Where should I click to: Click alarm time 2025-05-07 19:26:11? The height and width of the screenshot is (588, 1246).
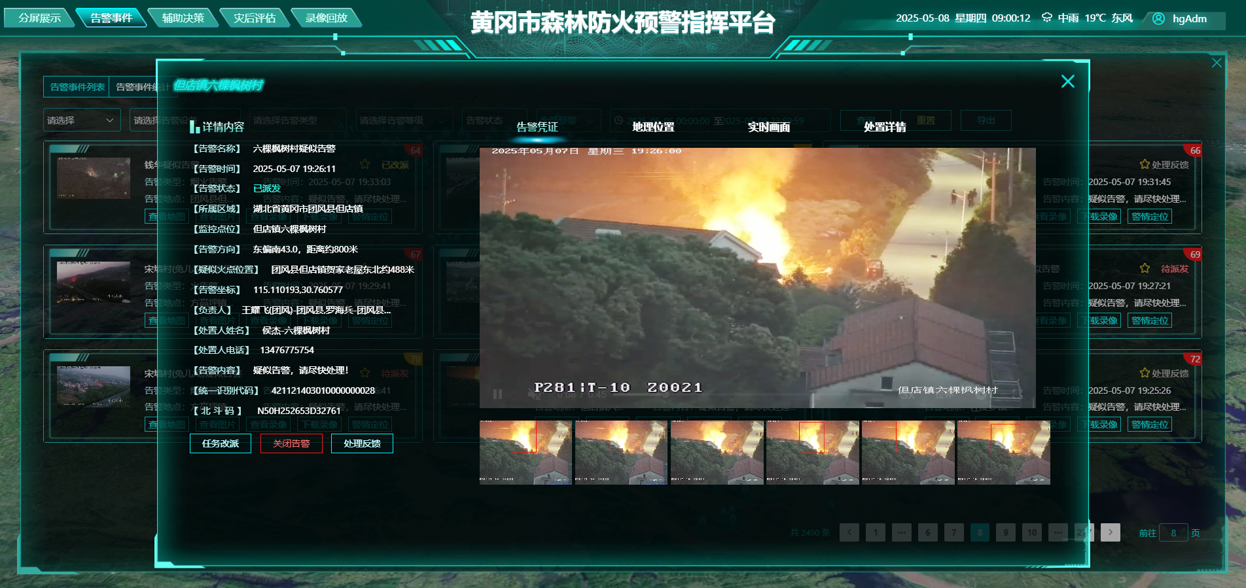point(294,169)
